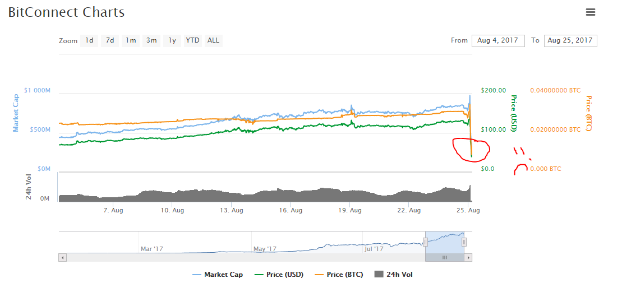The width and height of the screenshot is (622, 283).
Task: Click the '$1 000M' market cap label
Action: pyautogui.click(x=37, y=90)
